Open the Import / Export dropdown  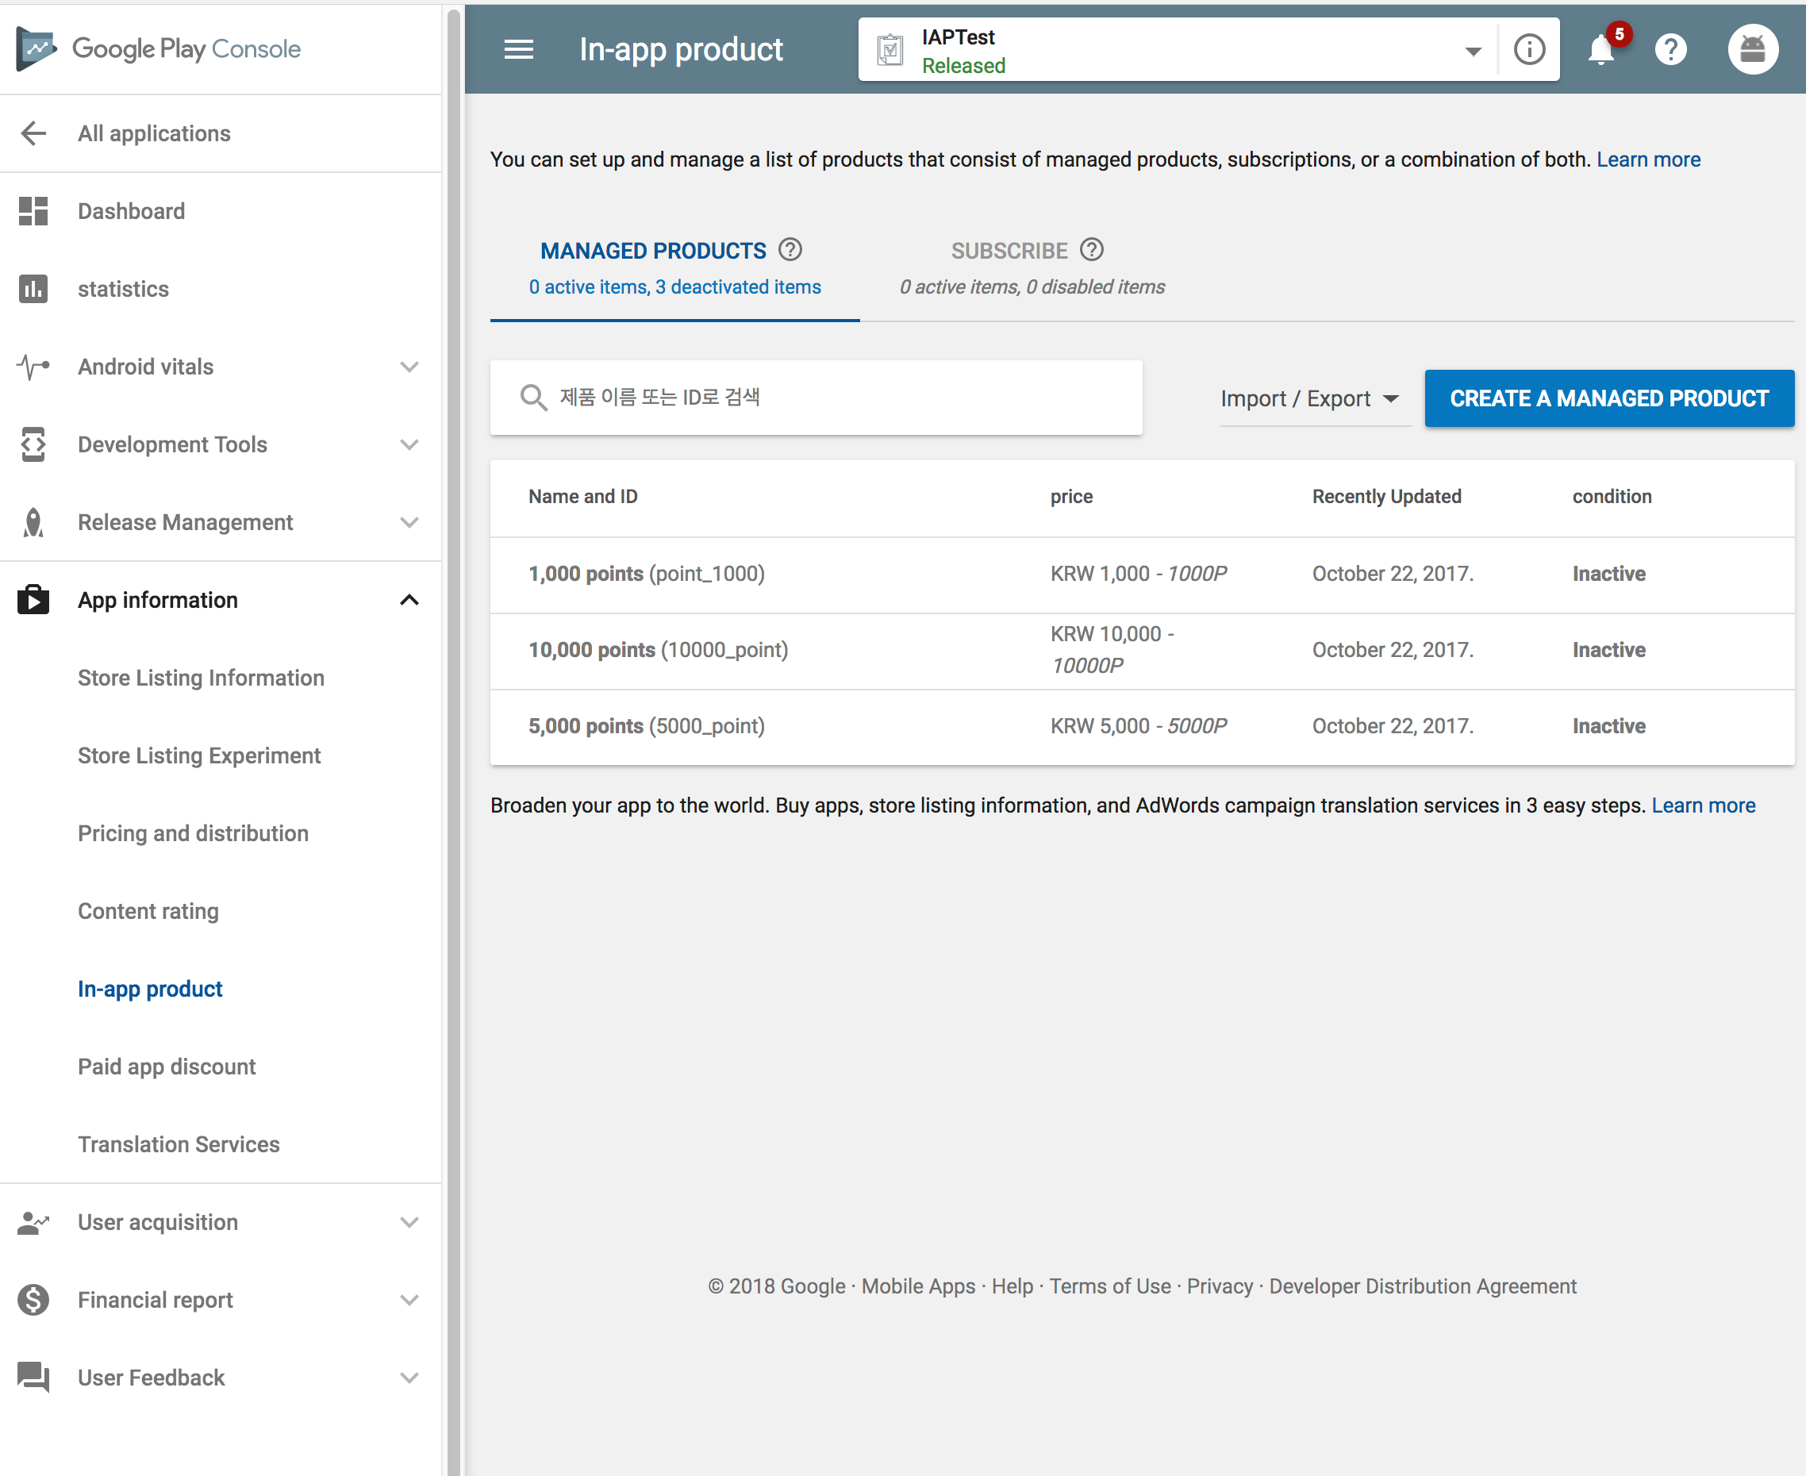pyautogui.click(x=1309, y=398)
